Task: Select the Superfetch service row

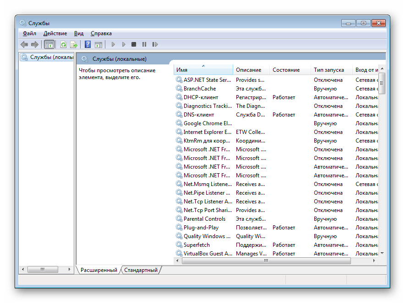Action: point(197,245)
